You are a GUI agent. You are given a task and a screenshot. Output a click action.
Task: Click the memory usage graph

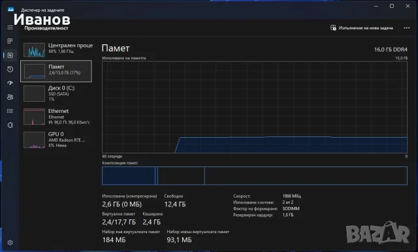tap(255, 107)
